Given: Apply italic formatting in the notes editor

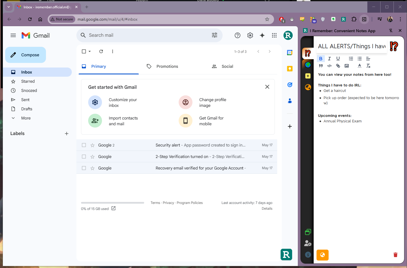Looking at the screenshot, I should pyautogui.click(x=329, y=59).
